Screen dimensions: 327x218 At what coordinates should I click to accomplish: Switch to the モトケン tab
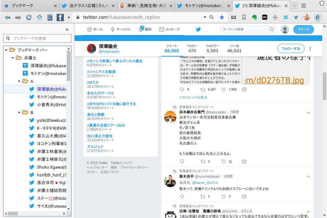(203, 6)
